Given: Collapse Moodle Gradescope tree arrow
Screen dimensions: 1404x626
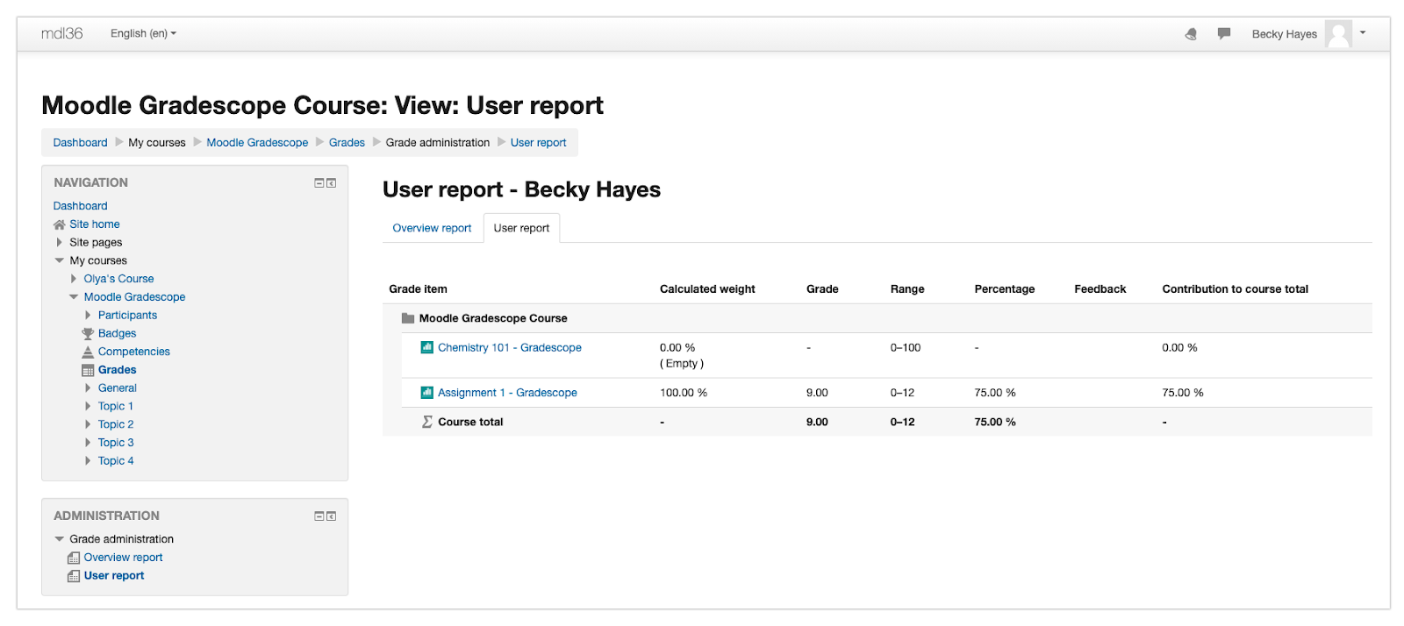Looking at the screenshot, I should (x=74, y=297).
